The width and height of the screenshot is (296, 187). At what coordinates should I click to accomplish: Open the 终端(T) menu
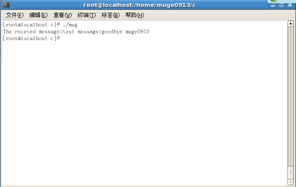[86, 15]
